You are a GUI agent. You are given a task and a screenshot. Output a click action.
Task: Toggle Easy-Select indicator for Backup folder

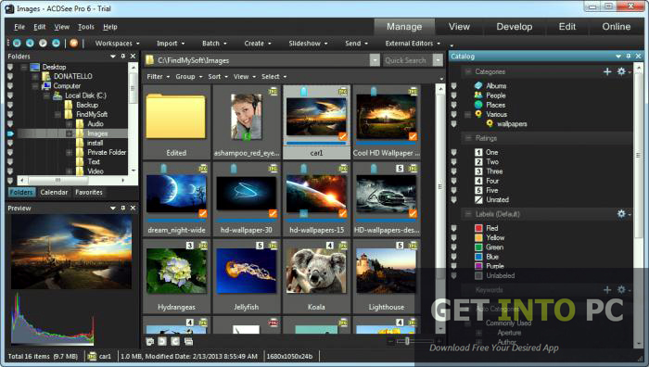[10, 105]
